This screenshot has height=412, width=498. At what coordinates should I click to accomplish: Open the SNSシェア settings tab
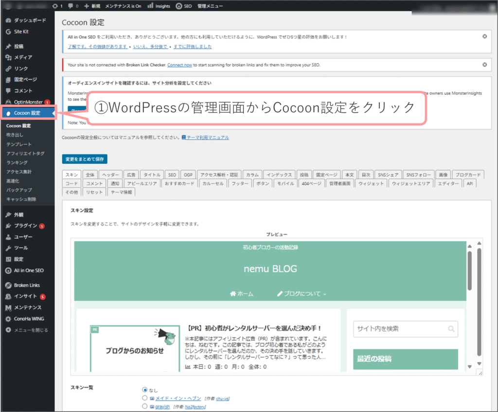[x=389, y=174]
